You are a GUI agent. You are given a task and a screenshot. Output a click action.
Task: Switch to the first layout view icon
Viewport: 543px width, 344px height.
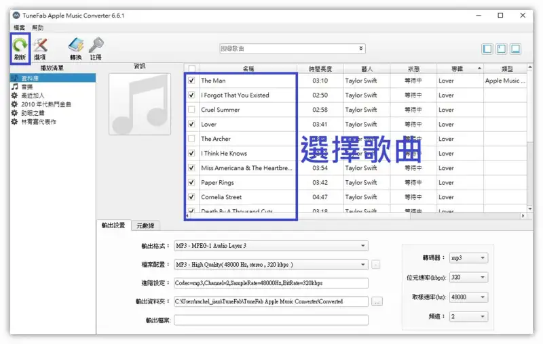point(487,49)
